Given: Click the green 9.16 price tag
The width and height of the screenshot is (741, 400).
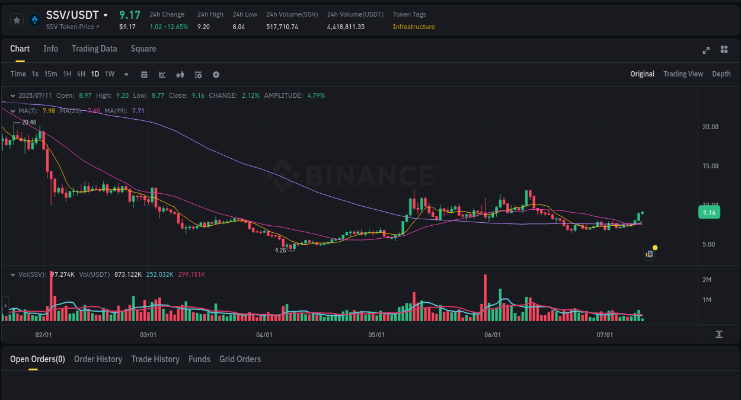Looking at the screenshot, I should (709, 212).
